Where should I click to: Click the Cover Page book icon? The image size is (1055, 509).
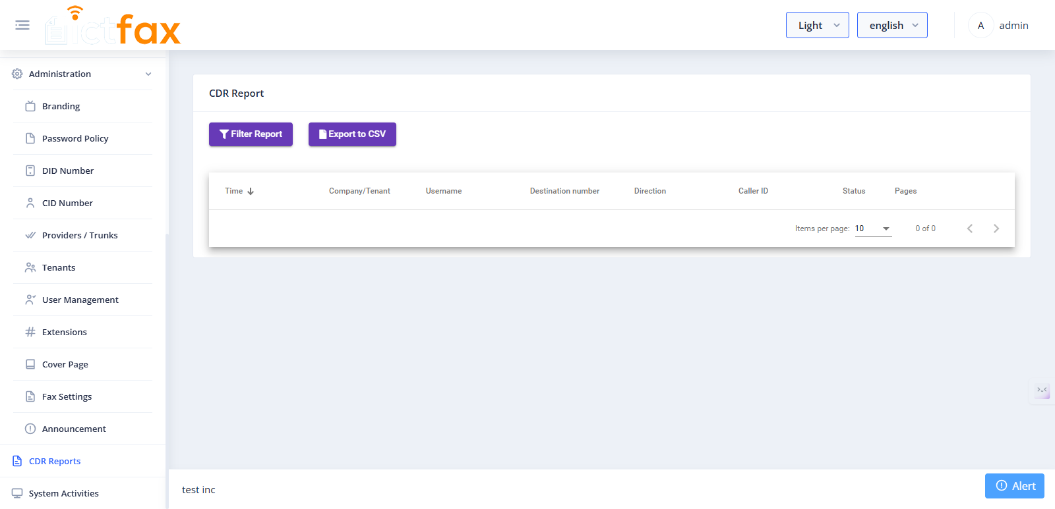[x=30, y=364]
